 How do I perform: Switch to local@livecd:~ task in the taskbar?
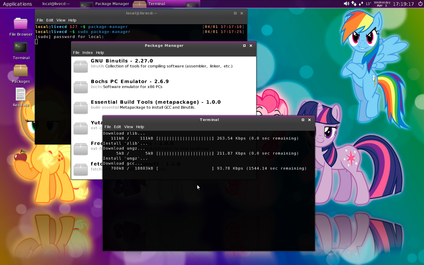pyautogui.click(x=56, y=4)
